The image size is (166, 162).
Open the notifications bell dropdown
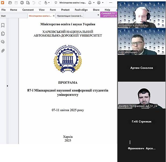tap(91, 3)
